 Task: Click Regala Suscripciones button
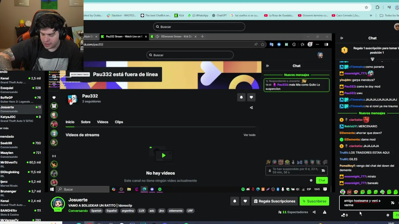pos(274,201)
